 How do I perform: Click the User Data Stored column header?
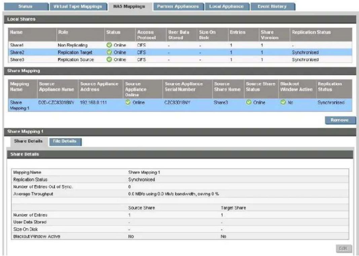(x=182, y=35)
